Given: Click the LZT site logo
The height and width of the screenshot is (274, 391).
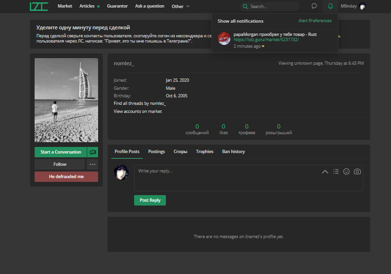Looking at the screenshot, I should coord(39,7).
